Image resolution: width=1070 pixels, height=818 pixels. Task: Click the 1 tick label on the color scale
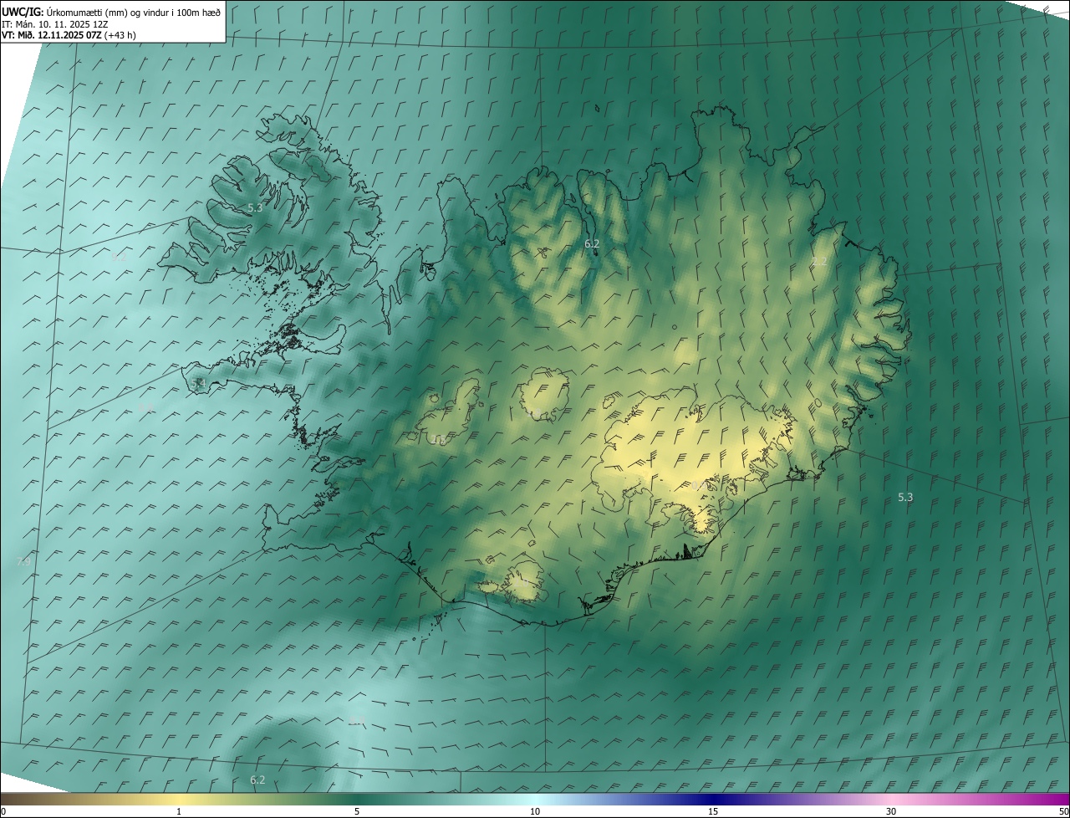179,811
